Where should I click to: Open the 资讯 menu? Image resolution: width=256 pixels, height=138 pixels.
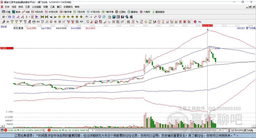20,7
